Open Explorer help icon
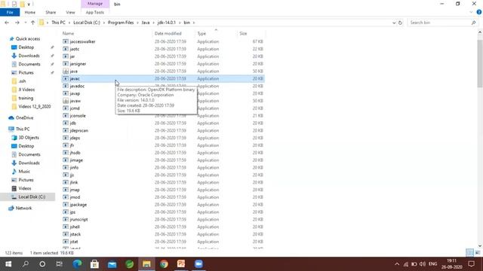The height and width of the screenshot is (271, 483). [x=478, y=12]
